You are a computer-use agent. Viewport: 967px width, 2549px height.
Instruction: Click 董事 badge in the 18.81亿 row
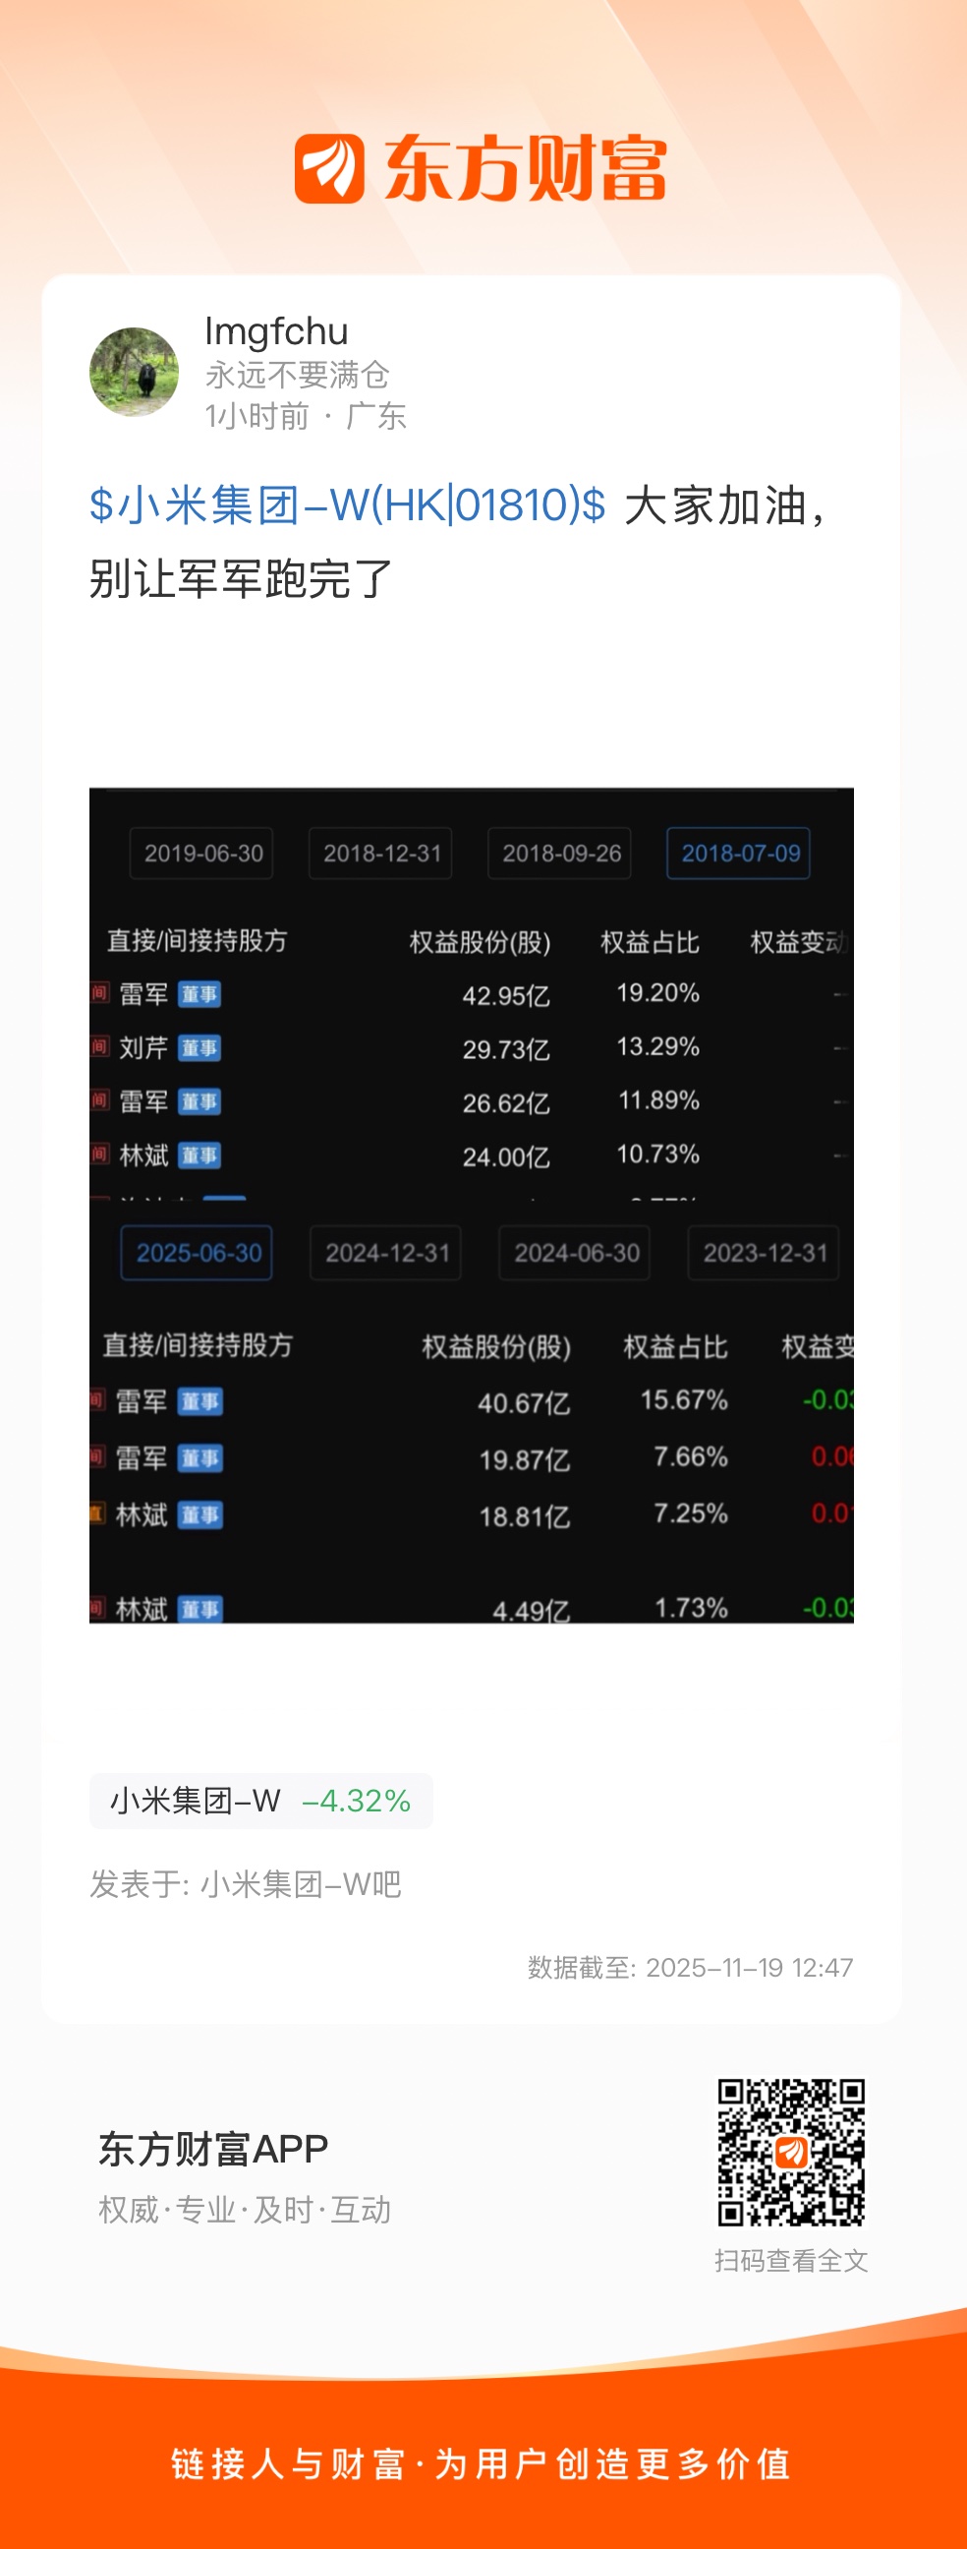point(200,1514)
